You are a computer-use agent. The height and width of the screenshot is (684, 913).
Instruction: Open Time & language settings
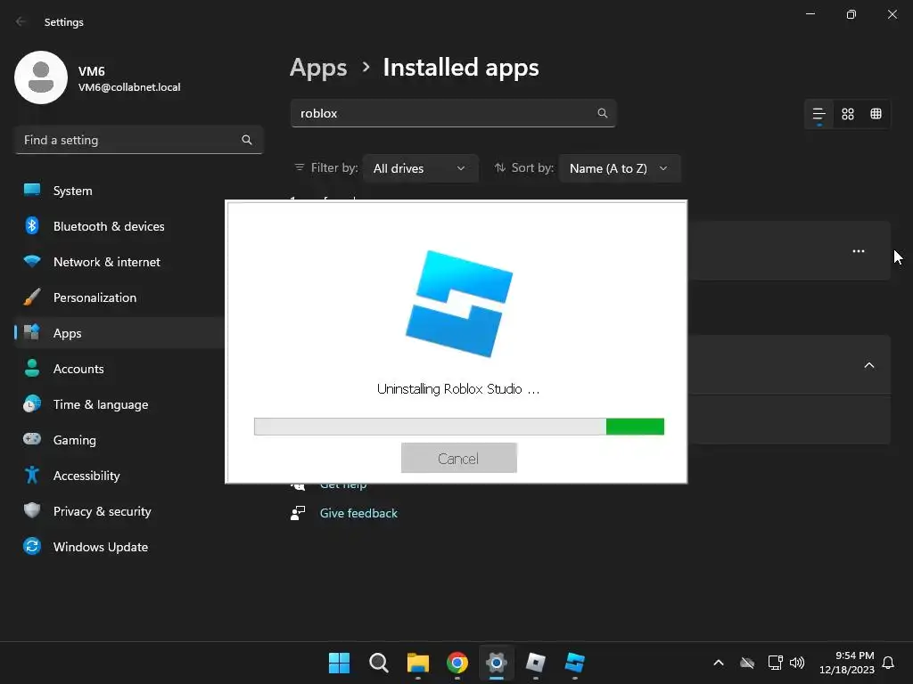[x=119, y=404]
